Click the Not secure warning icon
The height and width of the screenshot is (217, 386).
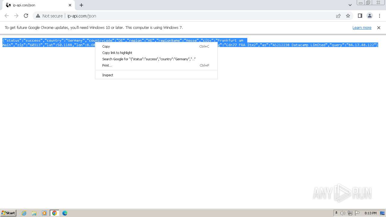38,16
